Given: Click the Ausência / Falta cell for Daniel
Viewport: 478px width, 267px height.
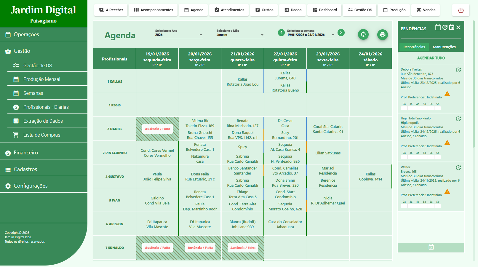Looking at the screenshot, I should 157,129.
